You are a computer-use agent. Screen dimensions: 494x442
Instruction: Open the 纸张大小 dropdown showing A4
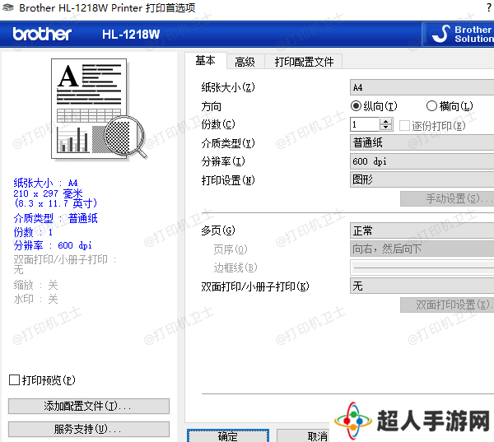coord(422,87)
